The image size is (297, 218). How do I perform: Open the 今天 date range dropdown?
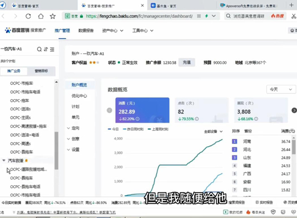[x=281, y=89]
